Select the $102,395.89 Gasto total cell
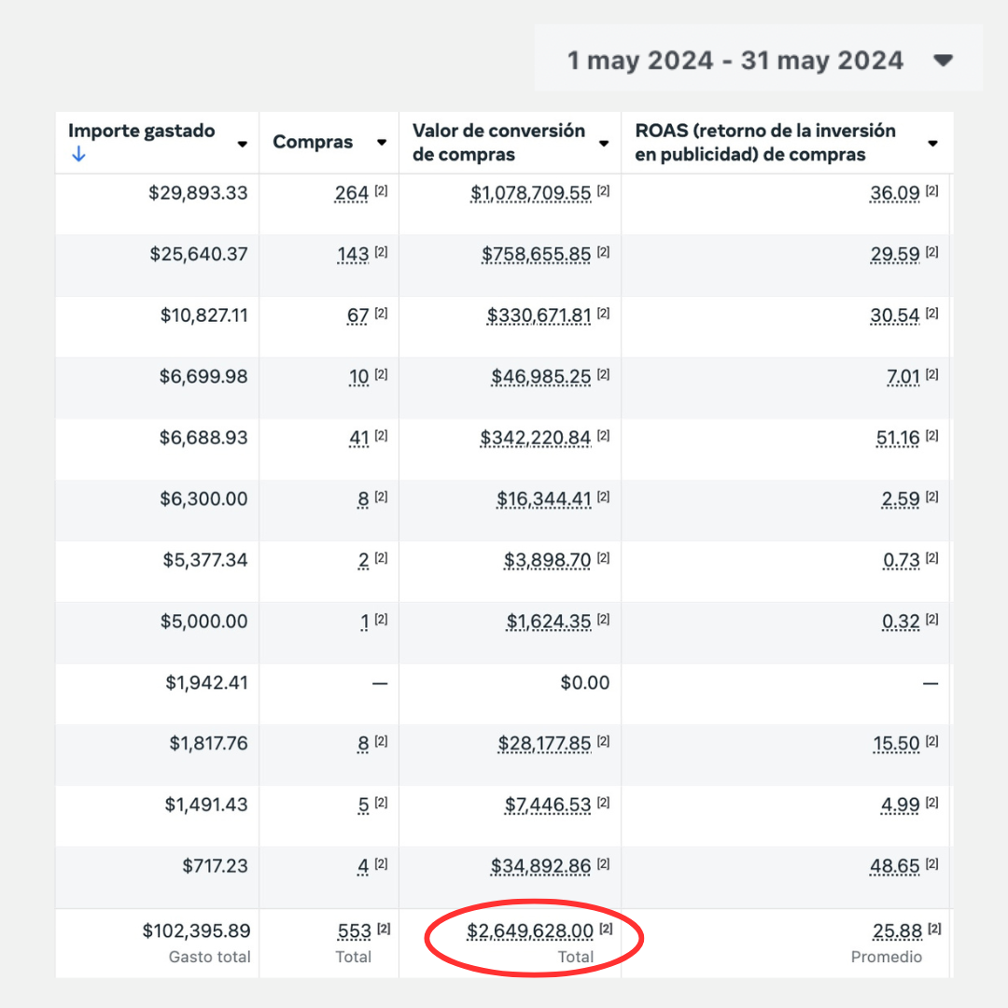The height and width of the screenshot is (1008, 1008). pyautogui.click(x=196, y=931)
